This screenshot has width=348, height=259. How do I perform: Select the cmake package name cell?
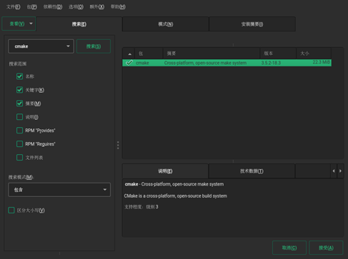[x=142, y=63]
